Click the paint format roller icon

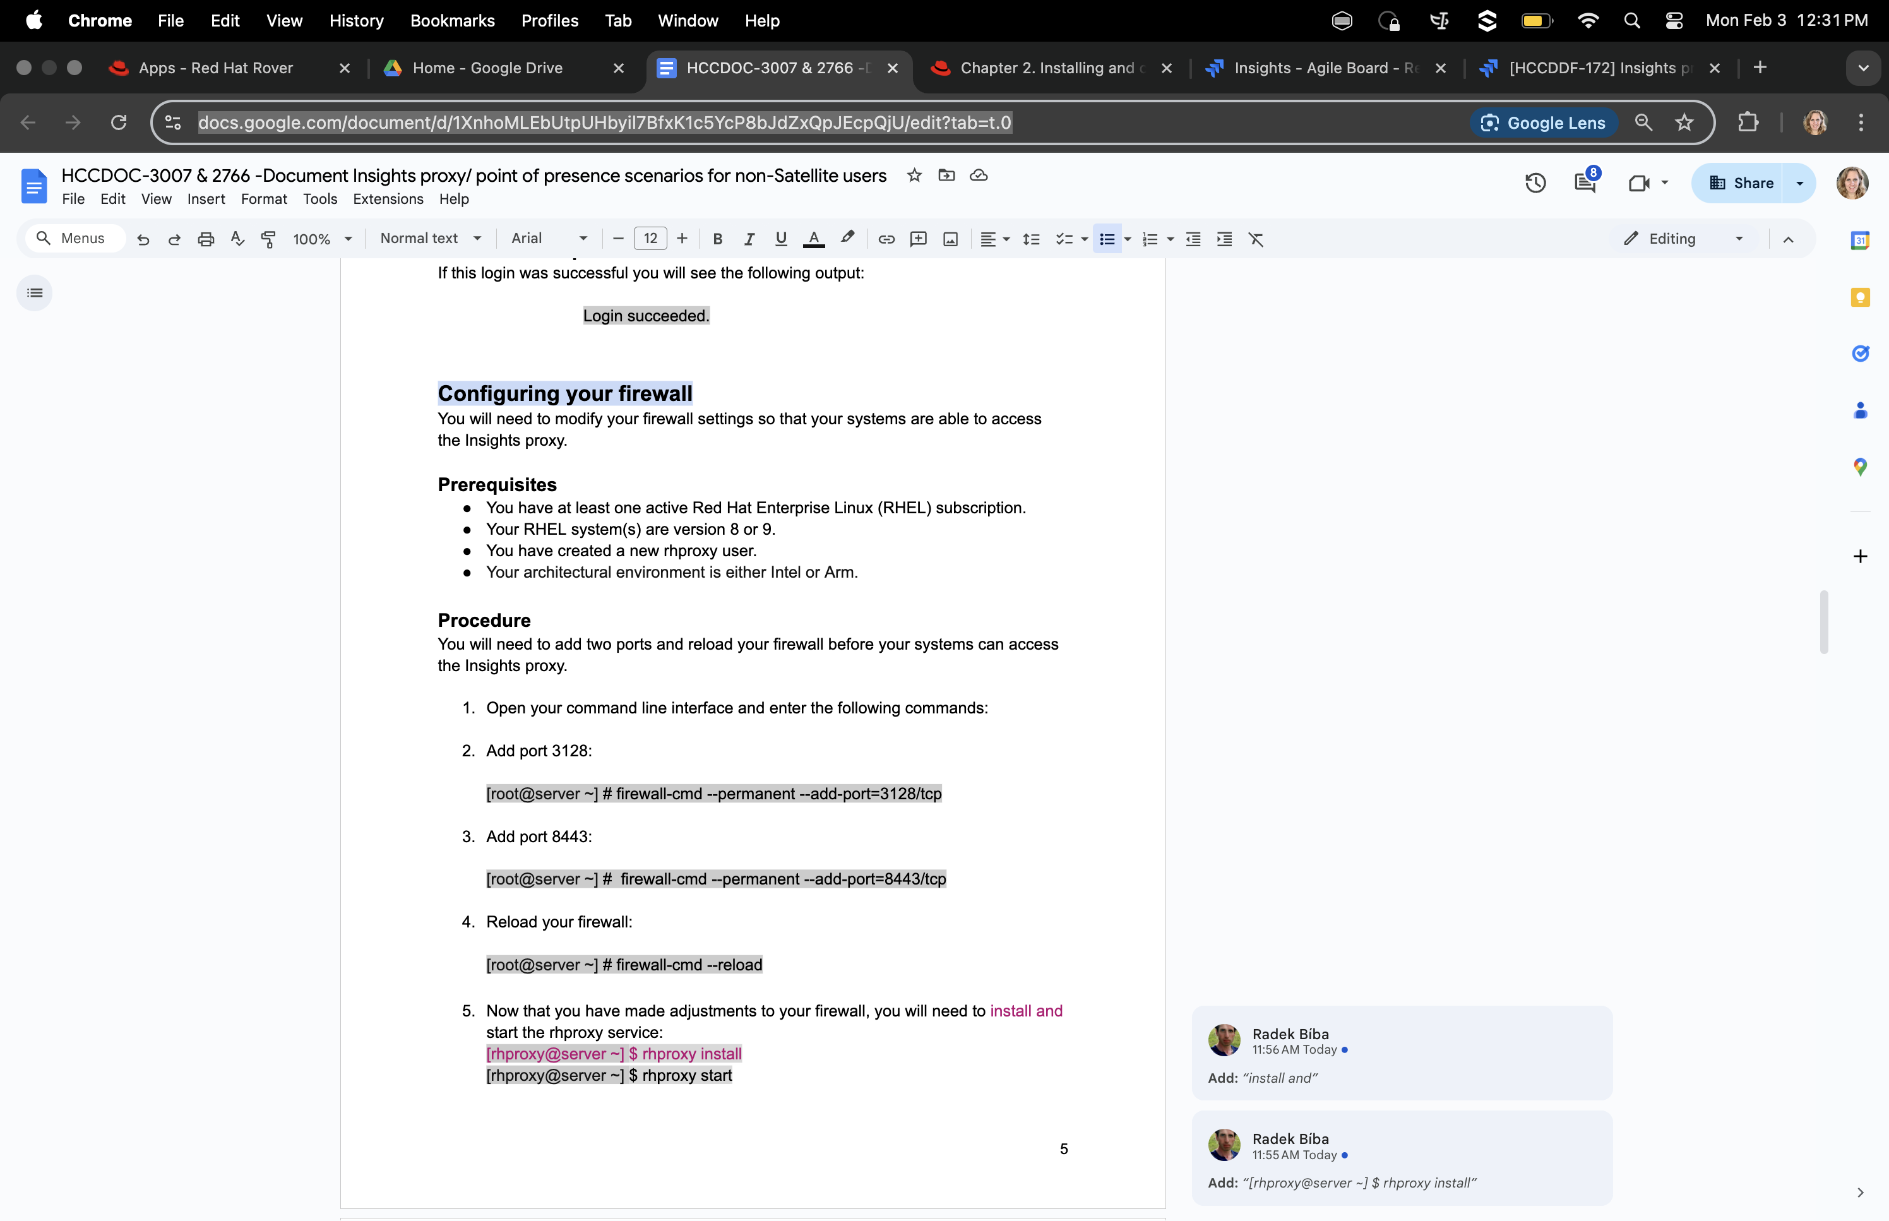pyautogui.click(x=269, y=239)
